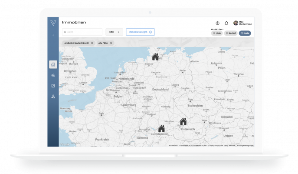Click house marker near Liechtenstein
The image size is (298, 174).
click(x=161, y=129)
